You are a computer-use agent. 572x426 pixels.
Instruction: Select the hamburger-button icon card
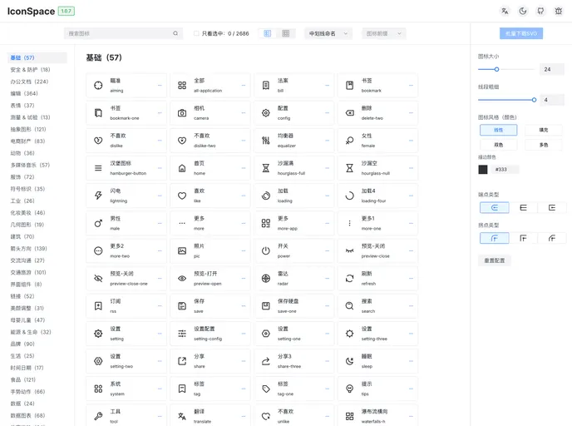(x=126, y=168)
